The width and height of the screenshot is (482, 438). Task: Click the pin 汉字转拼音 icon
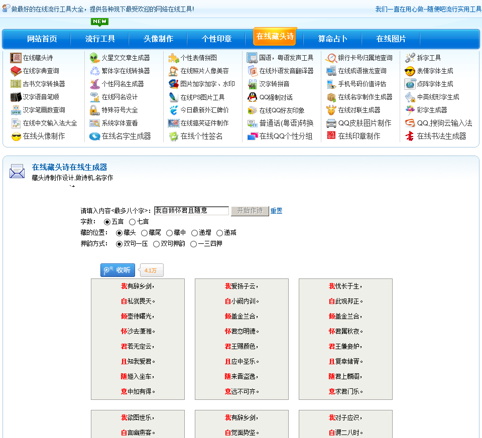pos(253,84)
